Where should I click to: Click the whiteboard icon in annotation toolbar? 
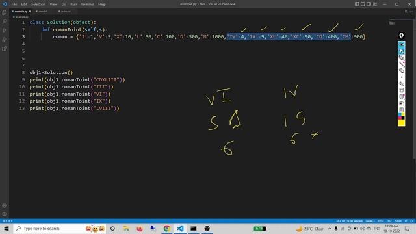(402, 97)
